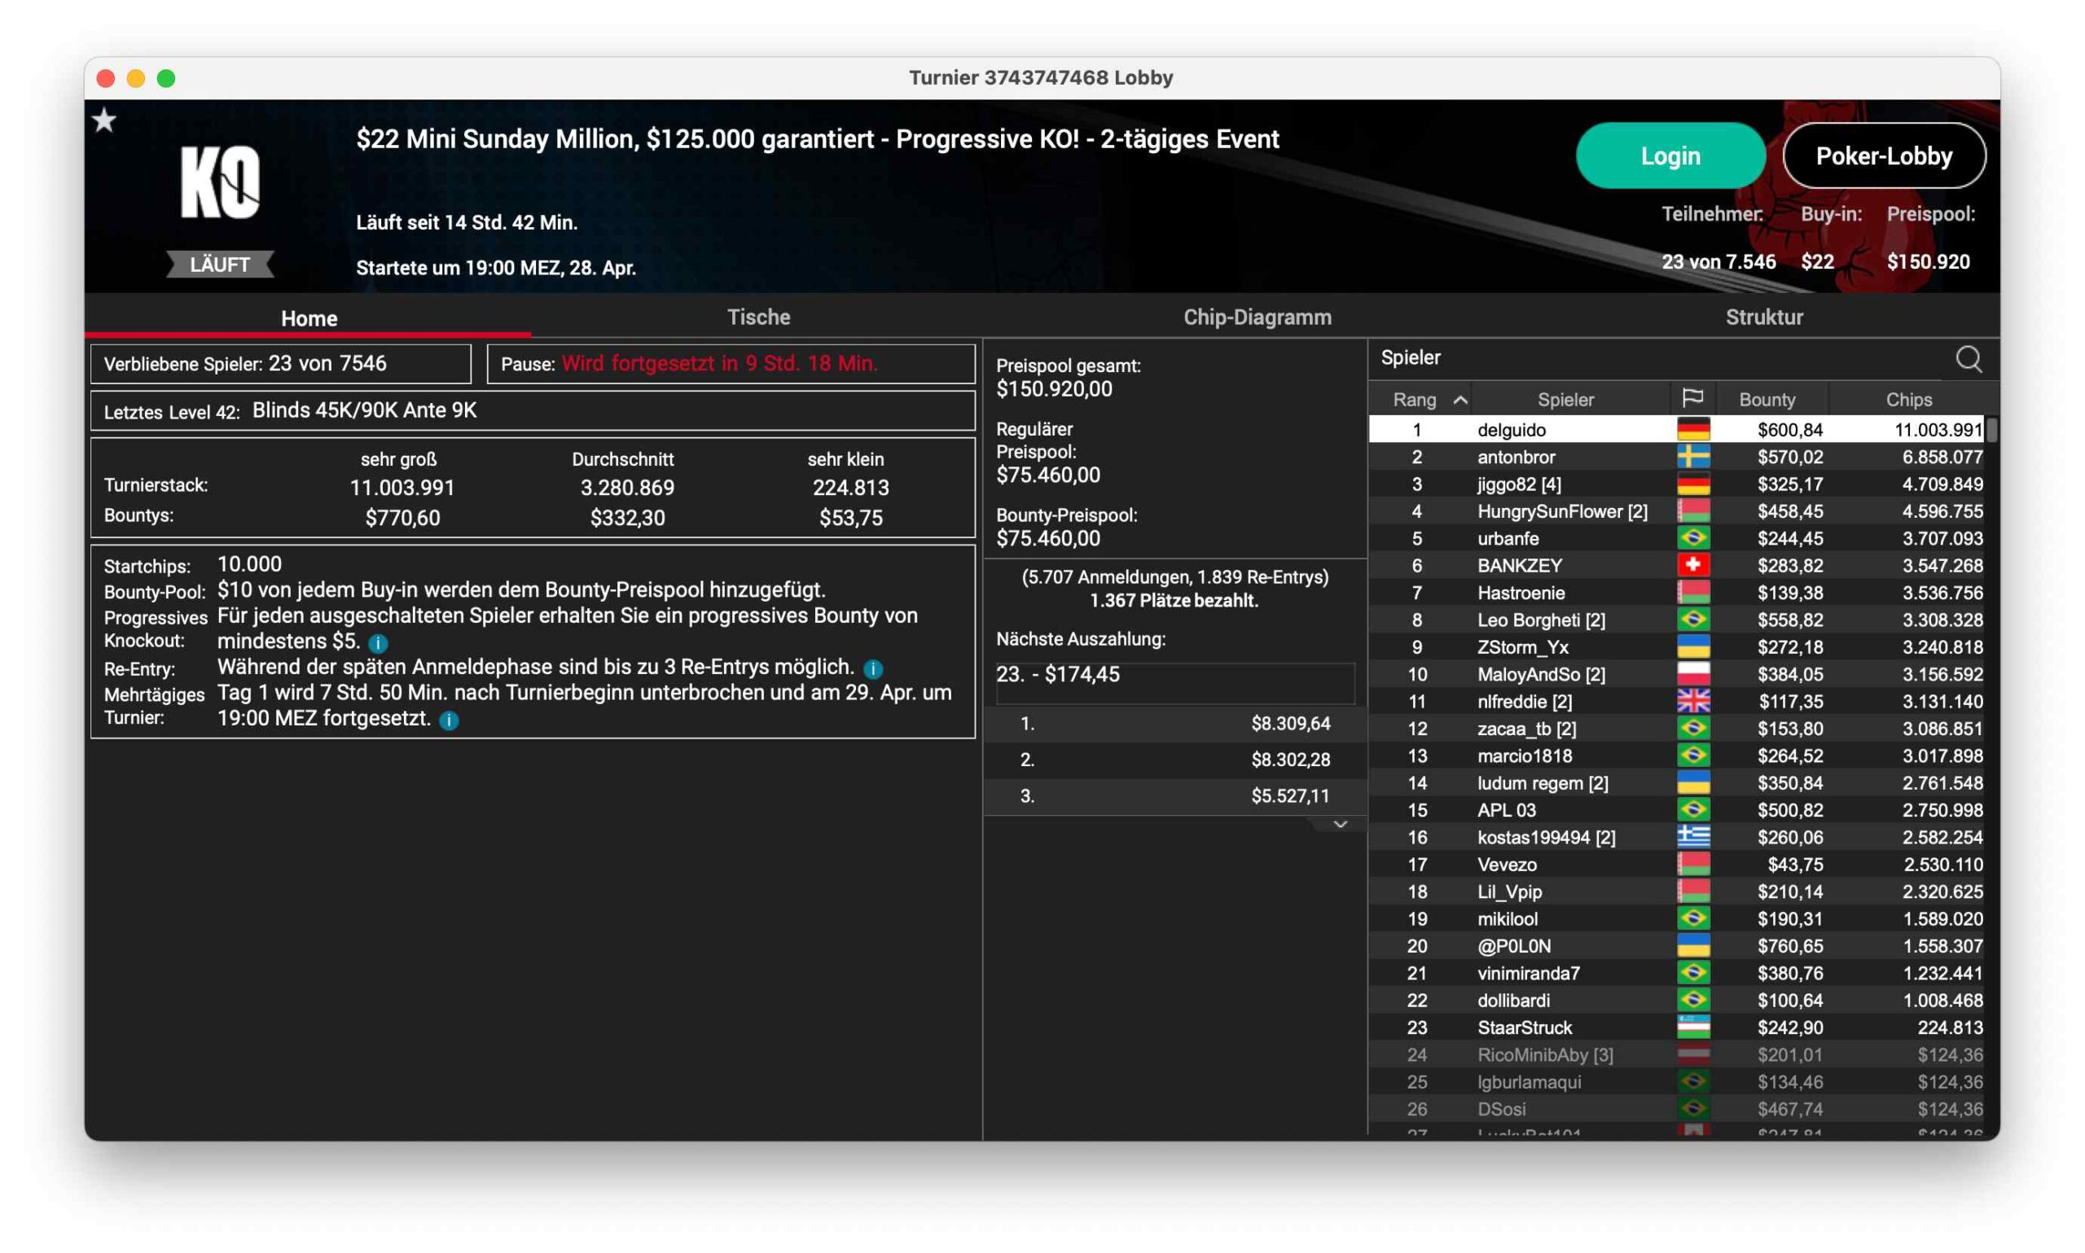Click info icon for Mehrtägiges Turnier
This screenshot has width=2085, height=1253.
450,721
